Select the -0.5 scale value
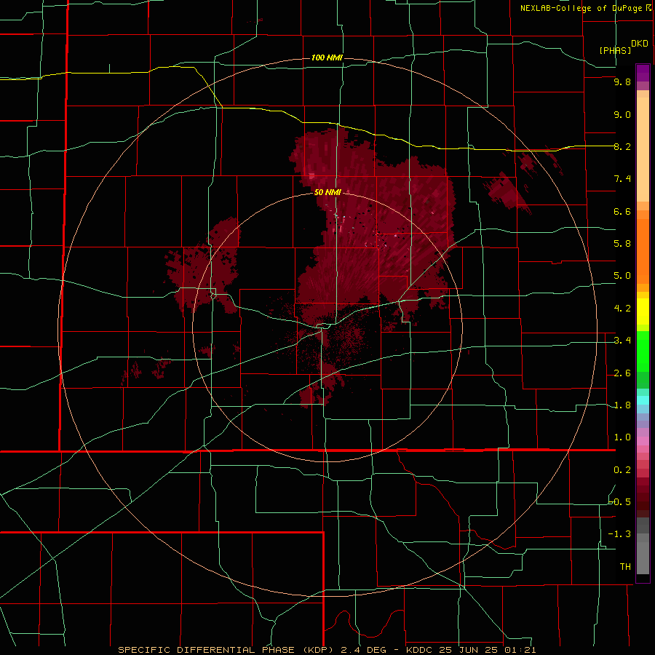The width and height of the screenshot is (655, 655). click(619, 502)
